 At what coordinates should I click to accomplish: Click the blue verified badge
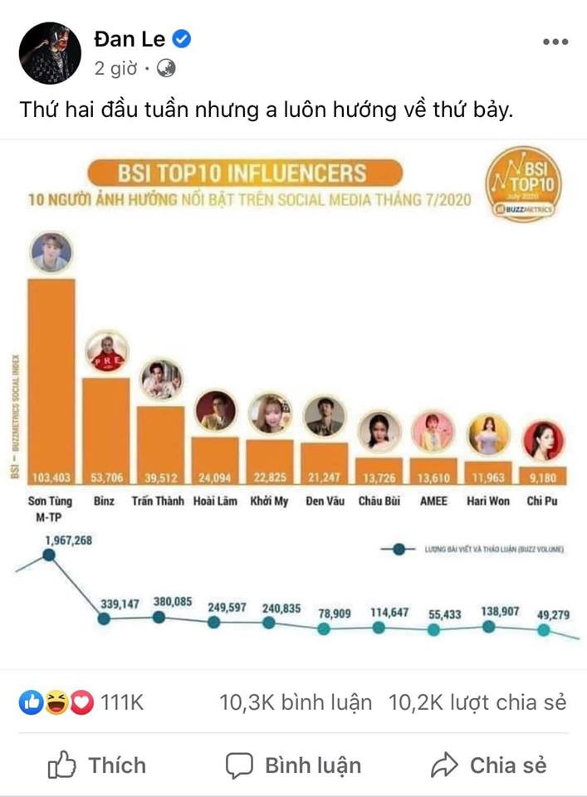click(x=182, y=39)
